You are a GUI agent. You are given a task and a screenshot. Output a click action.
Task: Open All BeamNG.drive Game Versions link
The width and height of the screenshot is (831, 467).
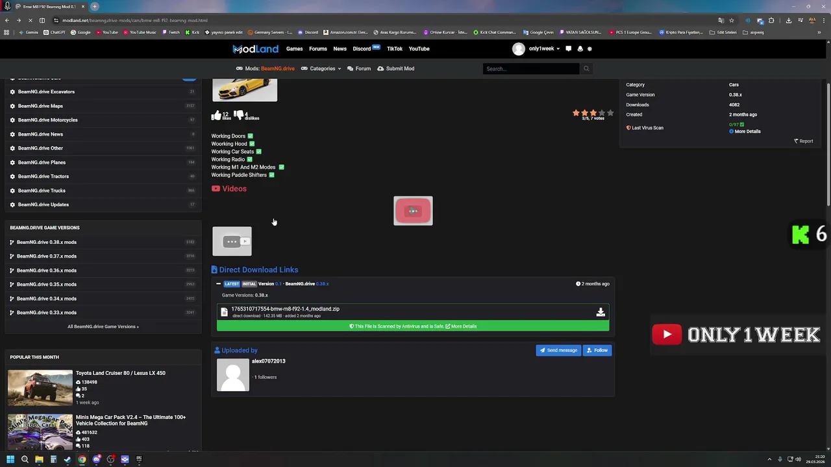tap(103, 326)
